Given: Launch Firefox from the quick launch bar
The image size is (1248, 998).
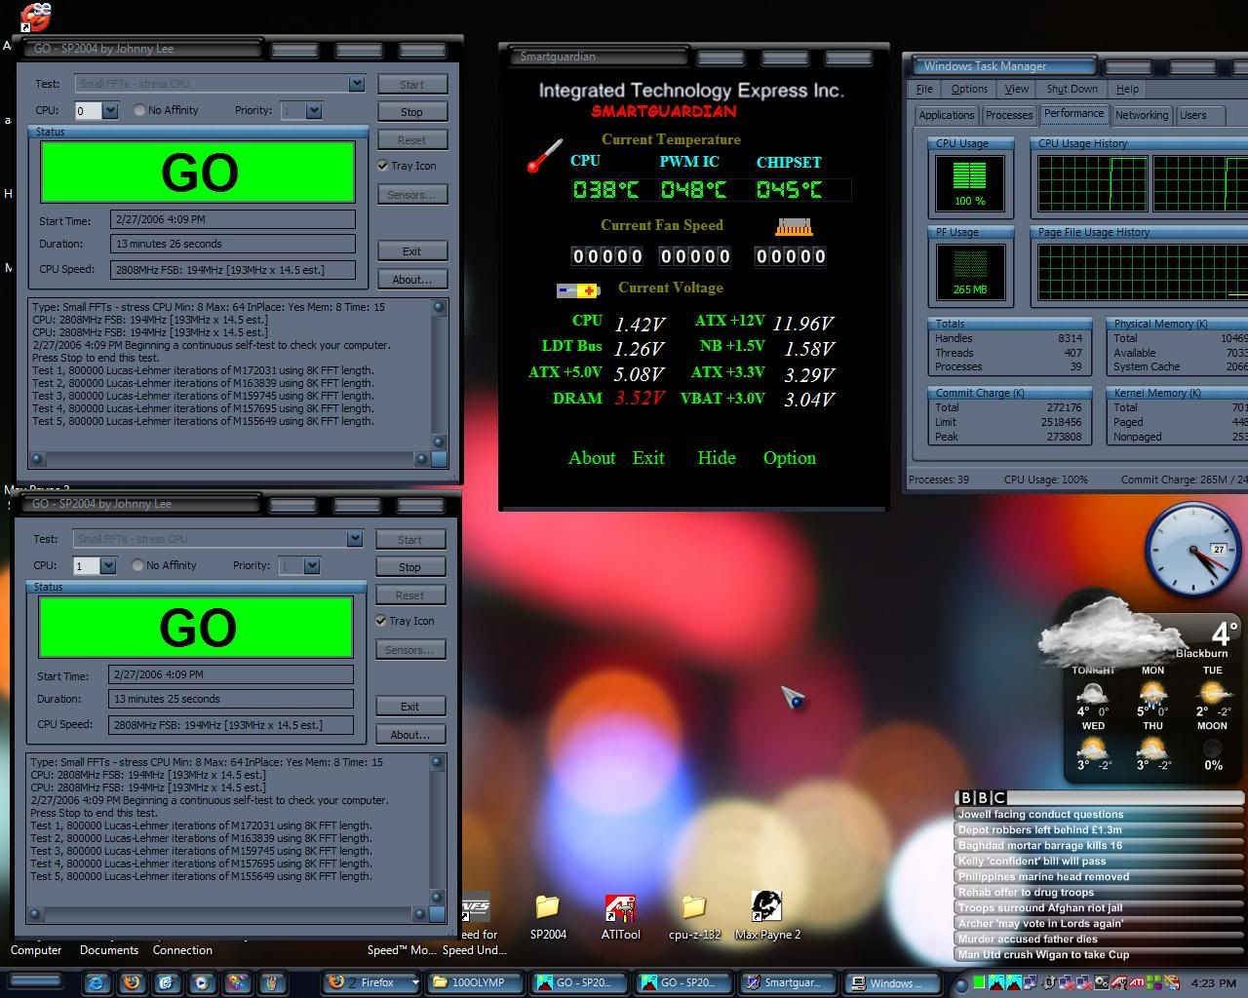Looking at the screenshot, I should [x=131, y=982].
